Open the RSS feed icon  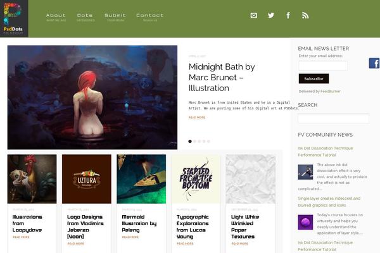(x=305, y=15)
